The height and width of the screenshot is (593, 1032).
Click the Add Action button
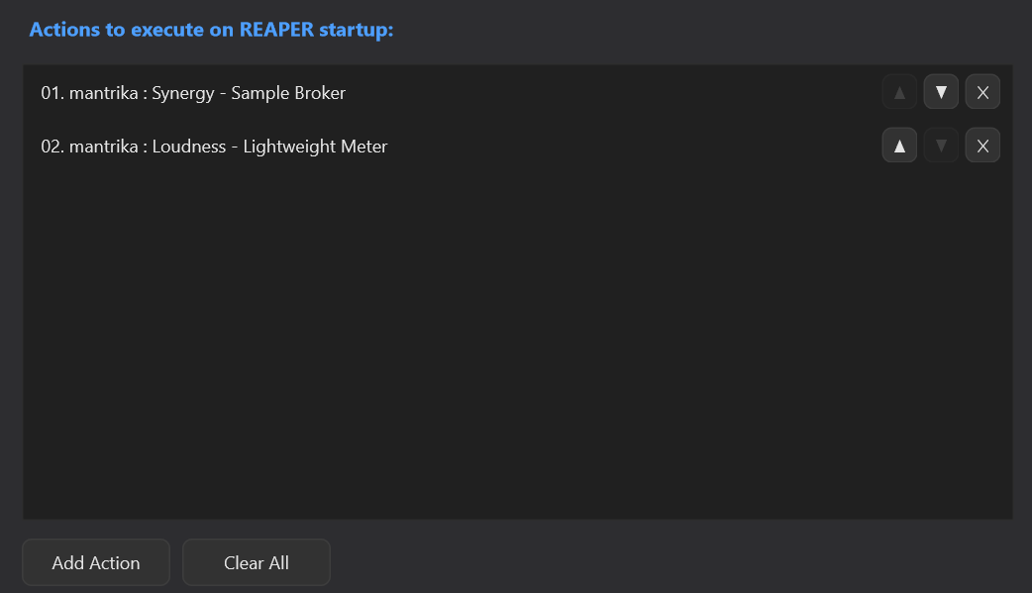pyautogui.click(x=96, y=562)
